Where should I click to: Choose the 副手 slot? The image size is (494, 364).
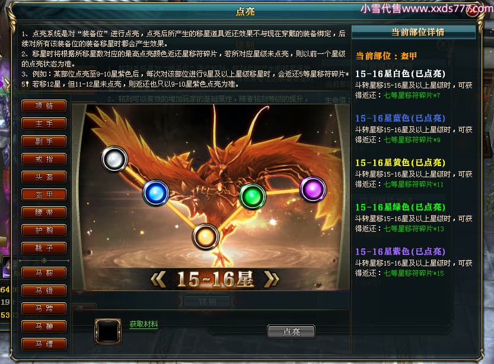point(44,141)
